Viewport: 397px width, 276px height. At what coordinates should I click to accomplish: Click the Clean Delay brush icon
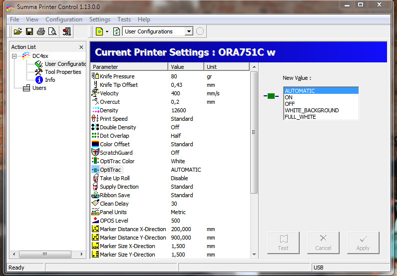pos(95,203)
